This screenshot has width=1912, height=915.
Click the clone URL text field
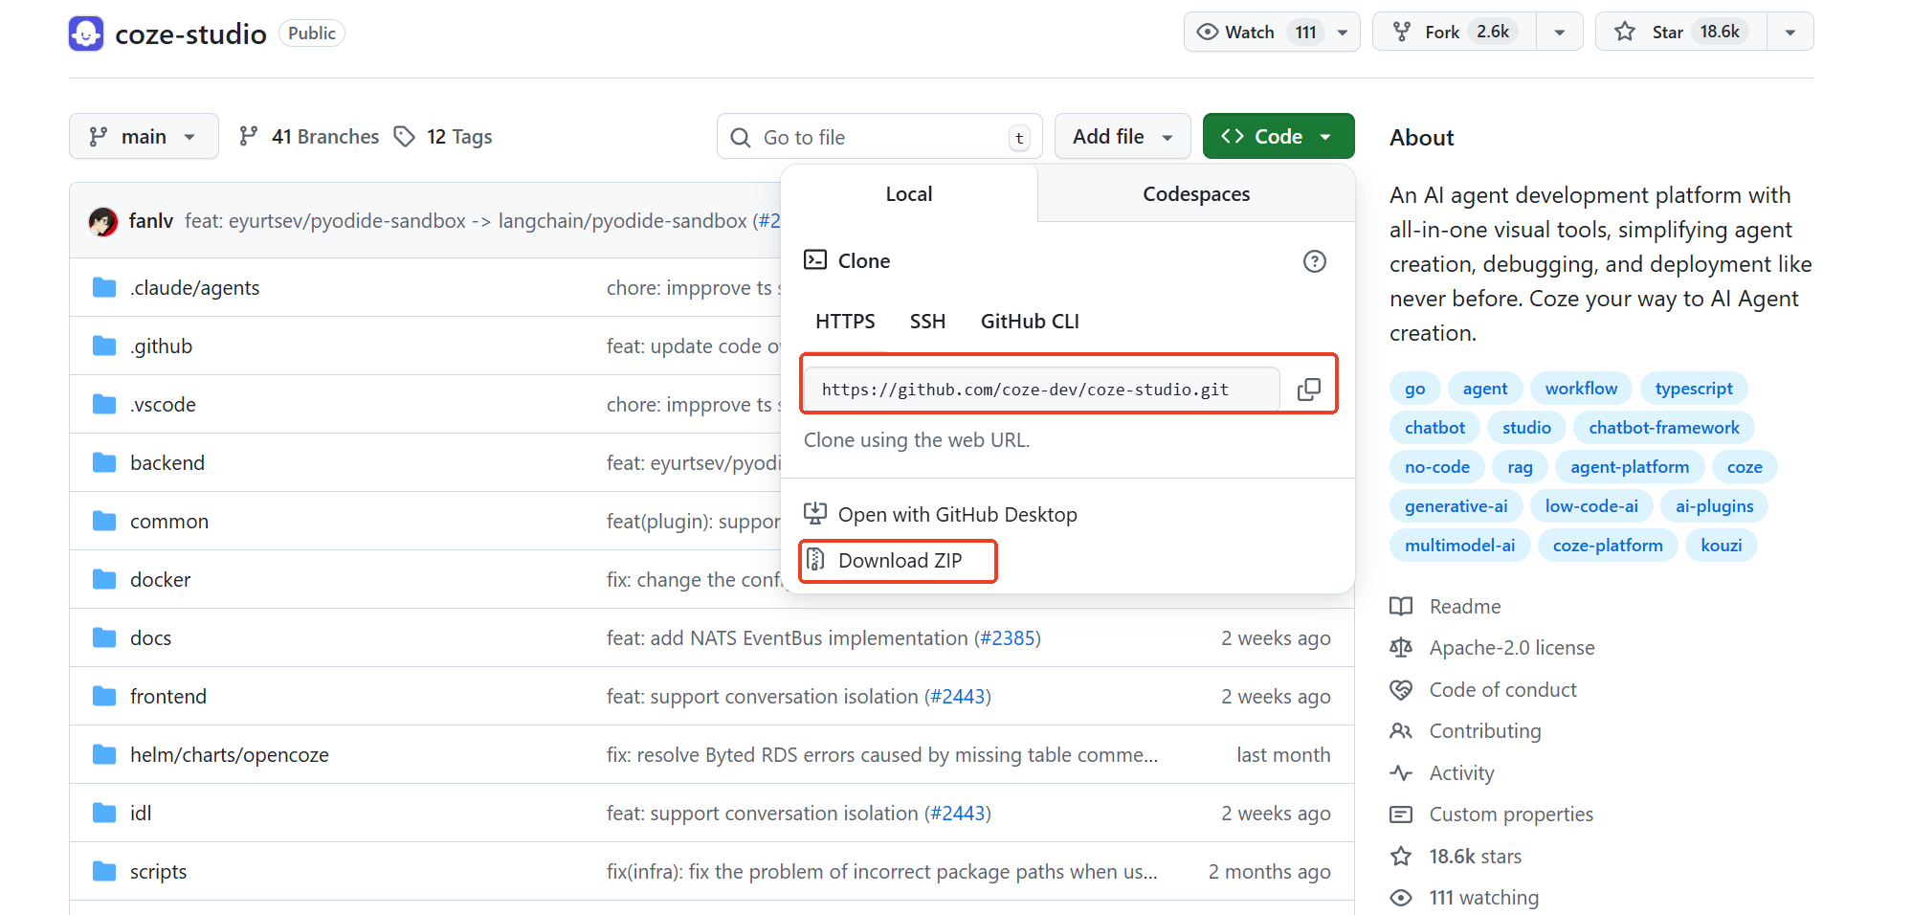click(1041, 390)
